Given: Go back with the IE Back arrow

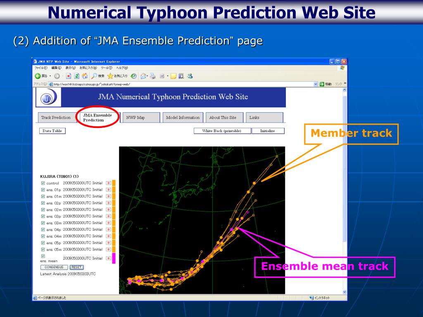Looking at the screenshot, I should pyautogui.click(x=38, y=76).
